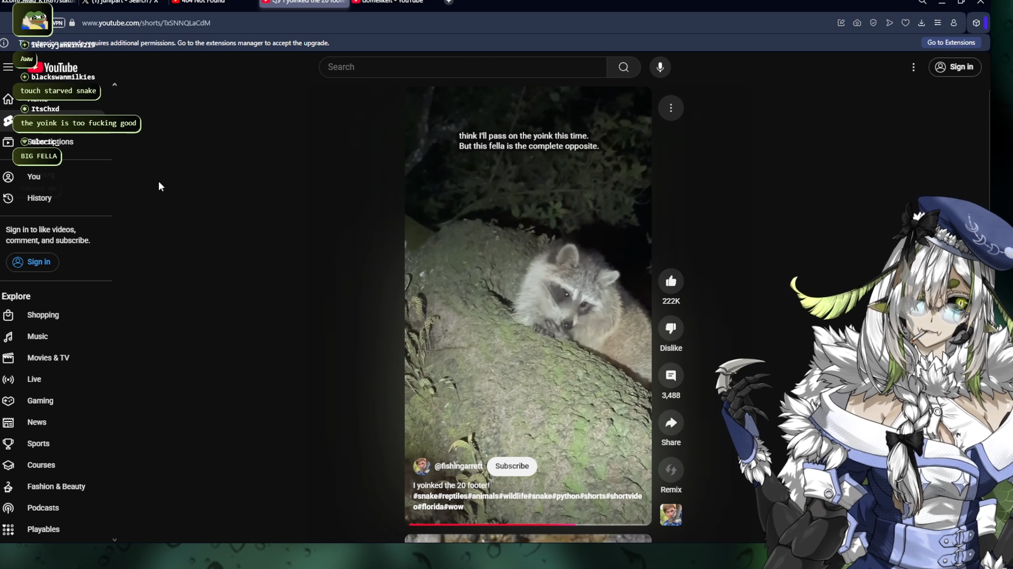This screenshot has height=569, width=1013.
Task: Click Go to Extensions button
Action: (951, 43)
